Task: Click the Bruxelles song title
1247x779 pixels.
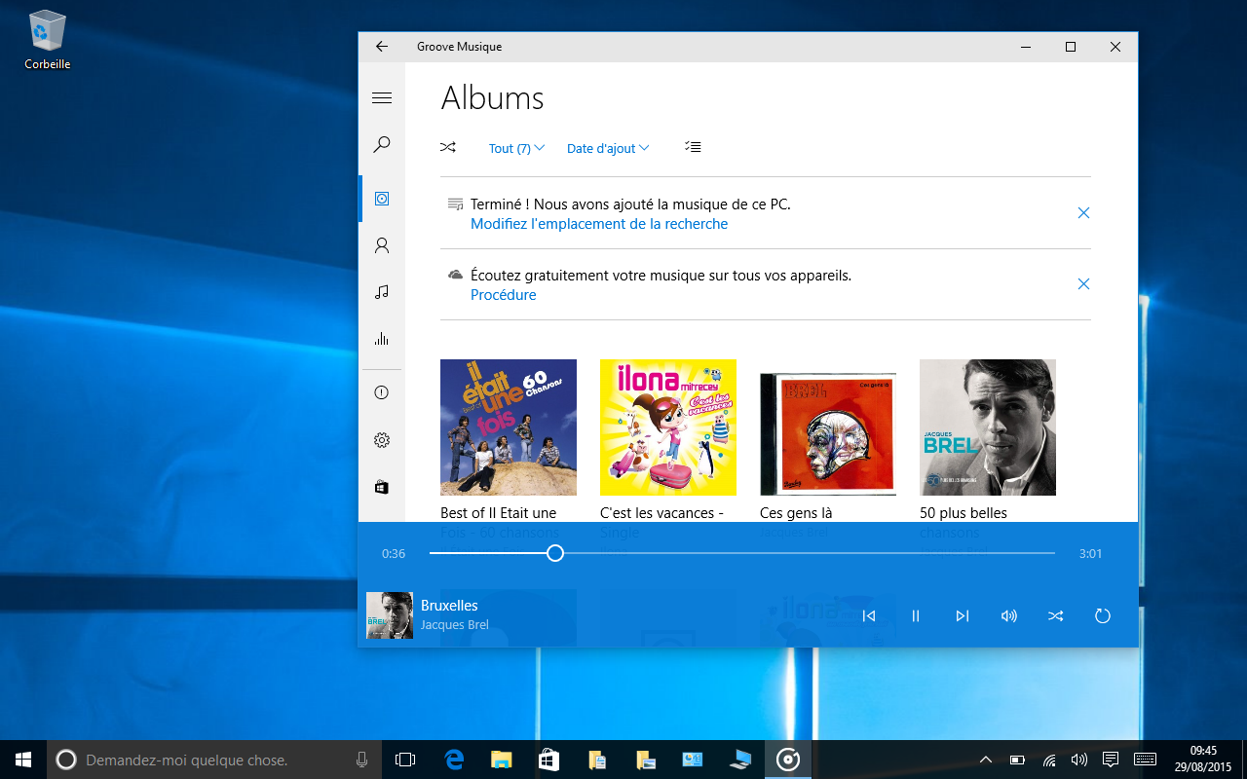Action: [449, 606]
